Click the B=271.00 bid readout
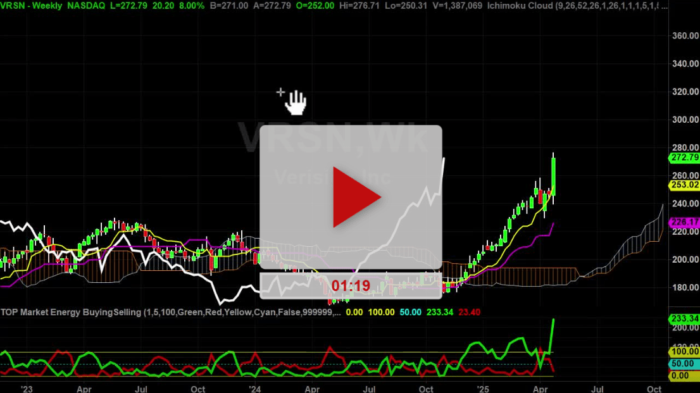Screen dimensions: 700x393 pos(228,6)
